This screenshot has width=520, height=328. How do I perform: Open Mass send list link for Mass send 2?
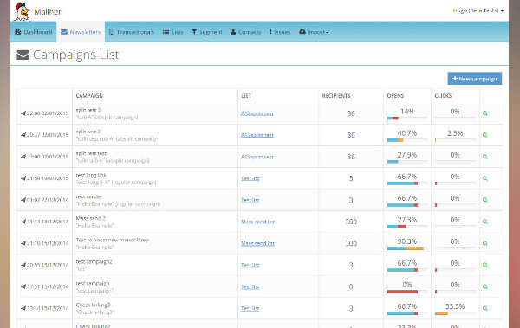click(x=257, y=222)
